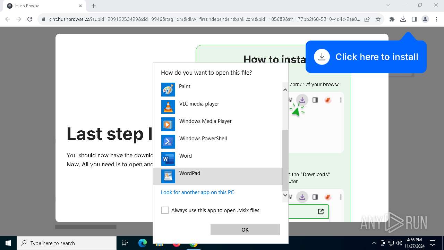Viewport: 444px width, 250px height.
Task: Click app list scrollbar thumb
Action: tap(285, 160)
